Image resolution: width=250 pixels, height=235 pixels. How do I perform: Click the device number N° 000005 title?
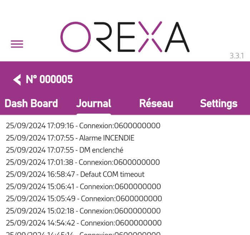(x=49, y=79)
